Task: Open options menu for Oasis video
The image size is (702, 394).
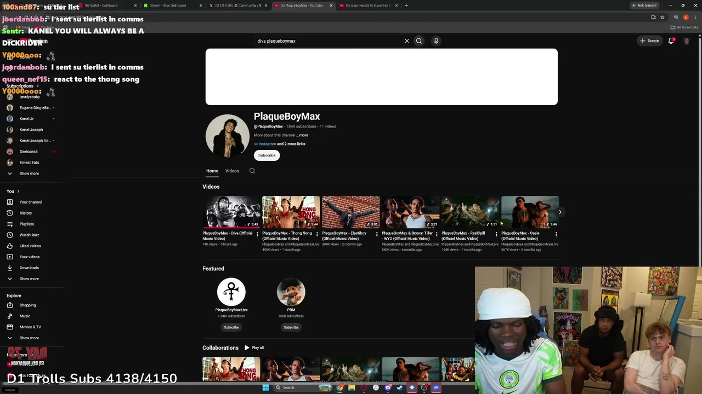Action: (x=556, y=234)
